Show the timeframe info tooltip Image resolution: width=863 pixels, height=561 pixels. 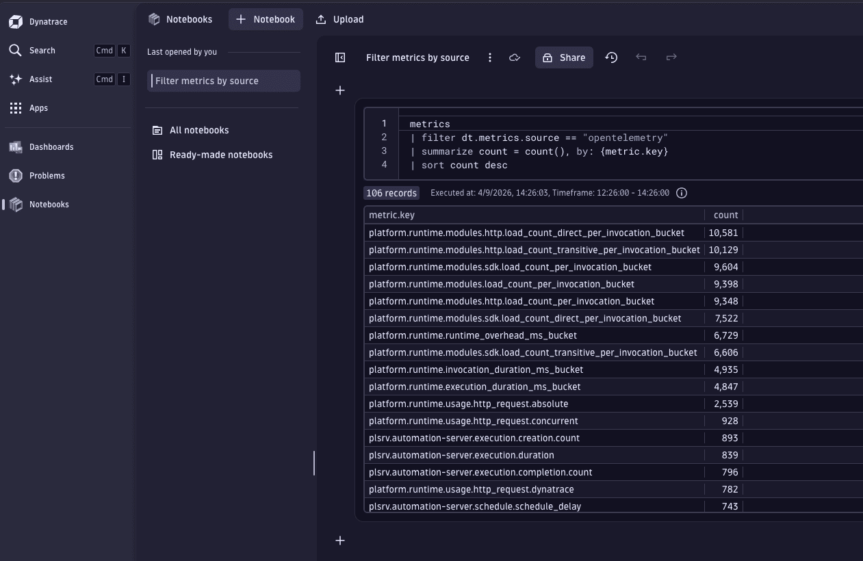point(681,193)
